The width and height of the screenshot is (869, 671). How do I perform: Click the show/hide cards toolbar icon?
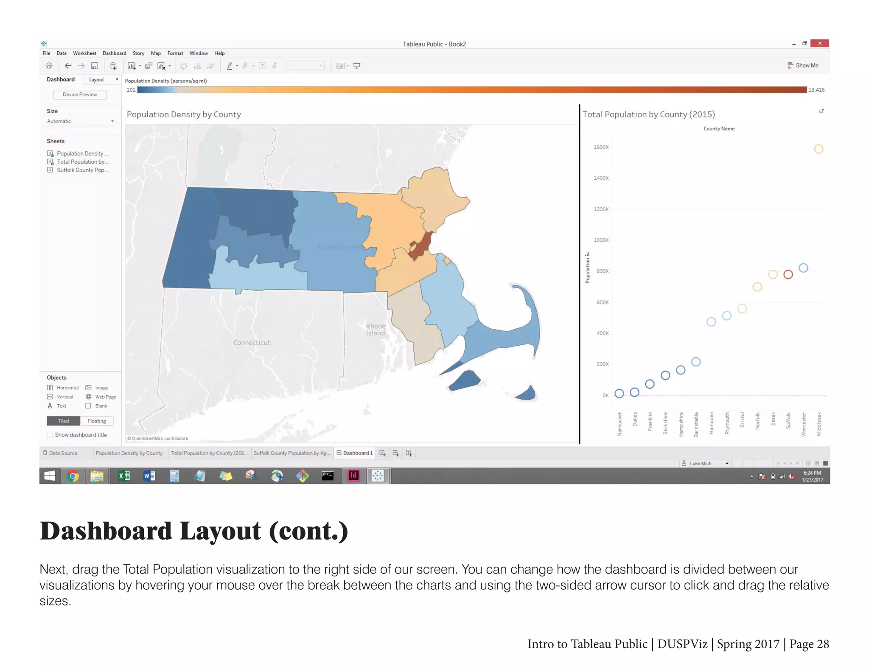click(340, 66)
